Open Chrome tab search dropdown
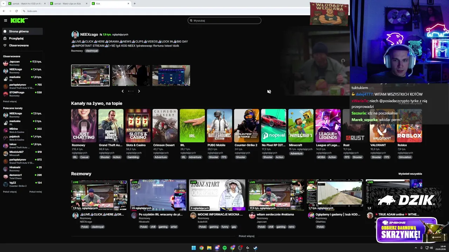The height and width of the screenshot is (252, 449). [x=4, y=3]
